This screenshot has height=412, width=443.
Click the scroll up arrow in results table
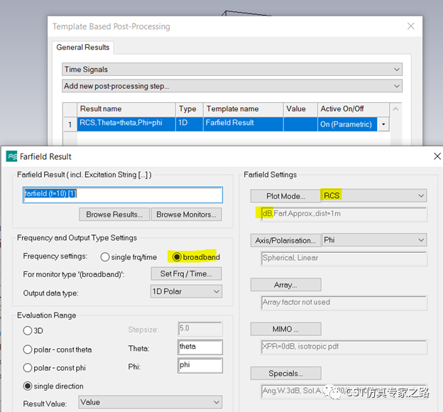click(396, 109)
